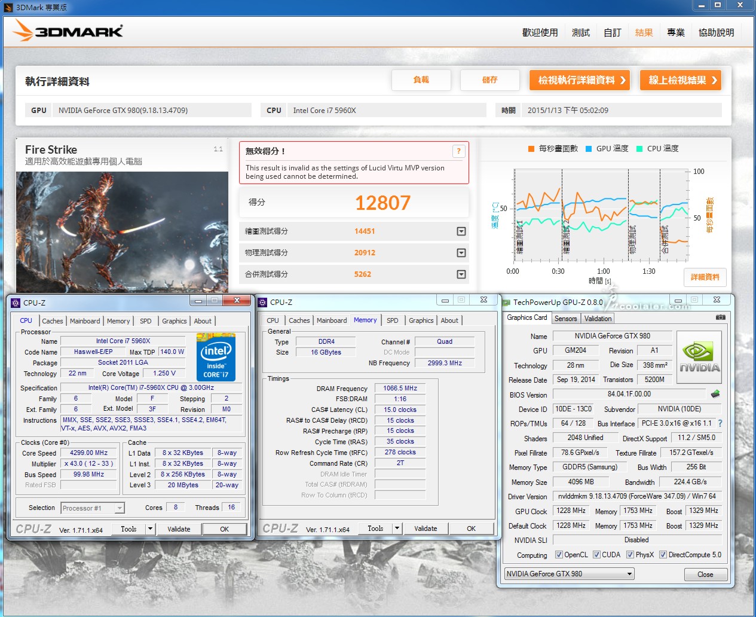The image size is (756, 617).
Task: Expand the 物理測試得分 score row
Action: click(461, 253)
